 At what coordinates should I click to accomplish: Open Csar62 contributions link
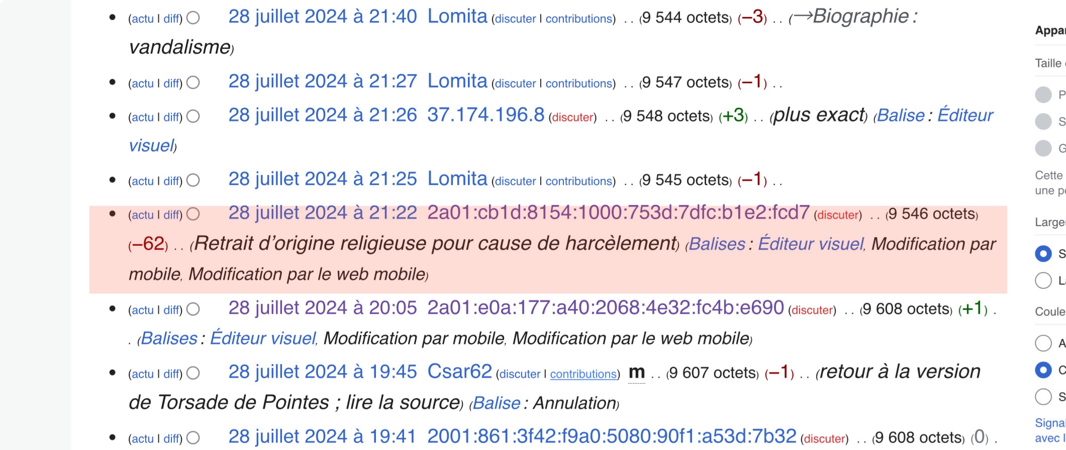click(583, 374)
